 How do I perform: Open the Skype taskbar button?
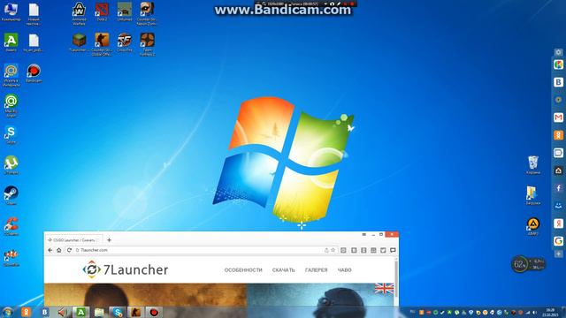click(117, 312)
